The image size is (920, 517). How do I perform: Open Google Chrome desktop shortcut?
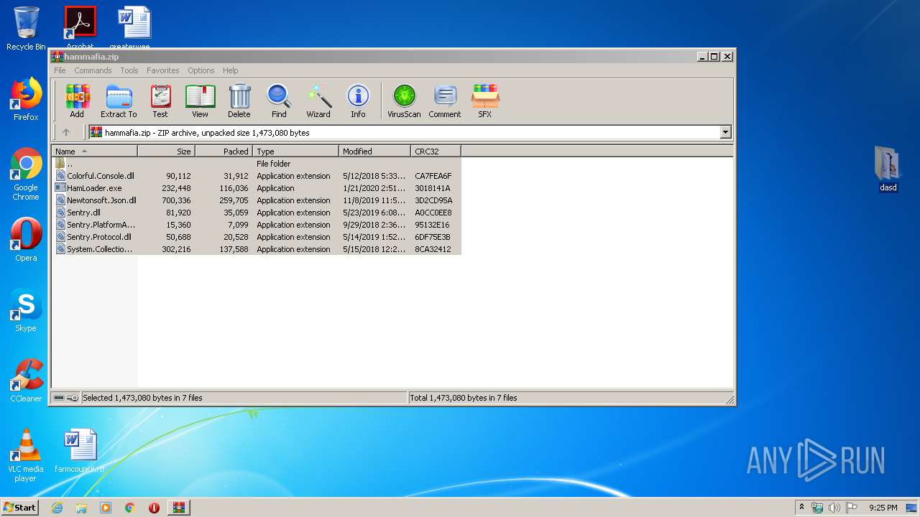pyautogui.click(x=26, y=174)
